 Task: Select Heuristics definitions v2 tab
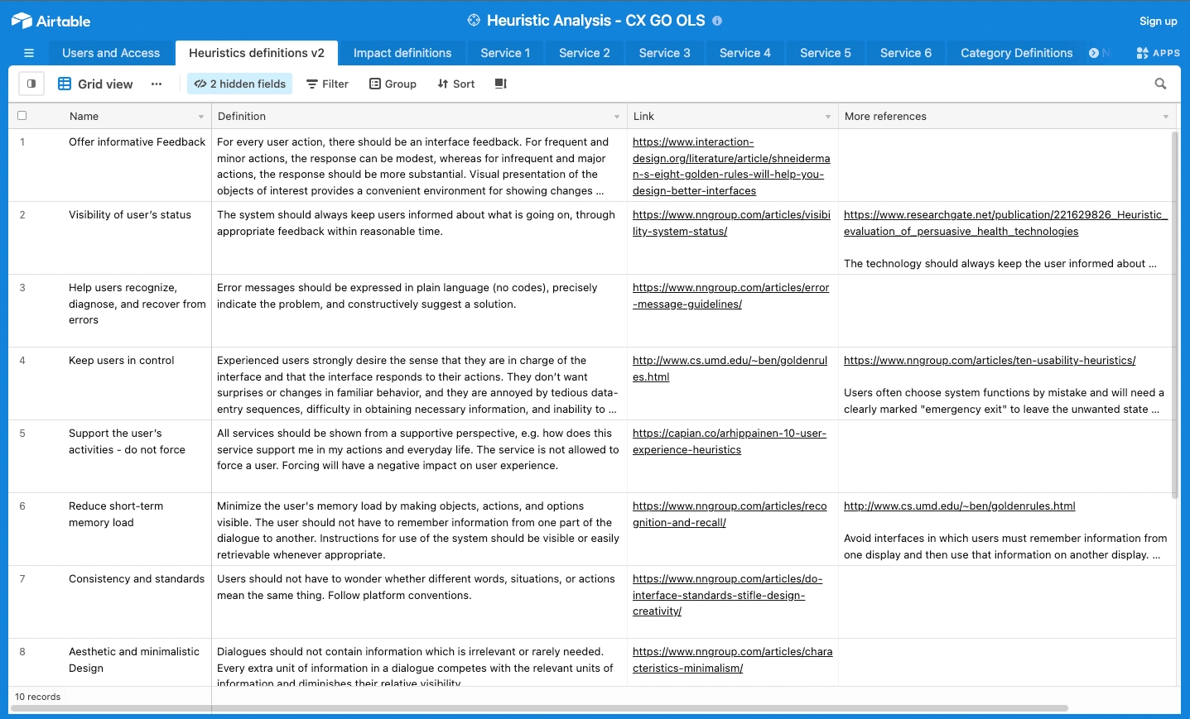tap(257, 53)
